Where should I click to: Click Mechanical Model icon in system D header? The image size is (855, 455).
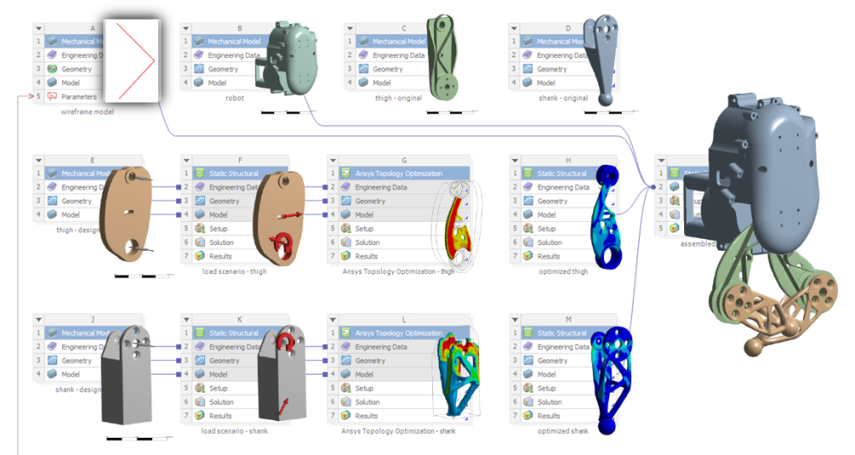[527, 42]
